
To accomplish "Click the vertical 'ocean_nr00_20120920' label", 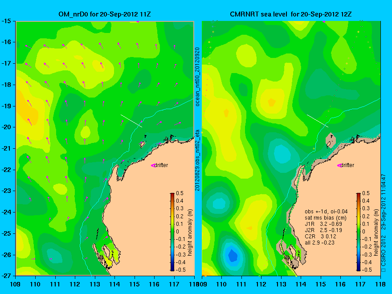I will [197, 77].
